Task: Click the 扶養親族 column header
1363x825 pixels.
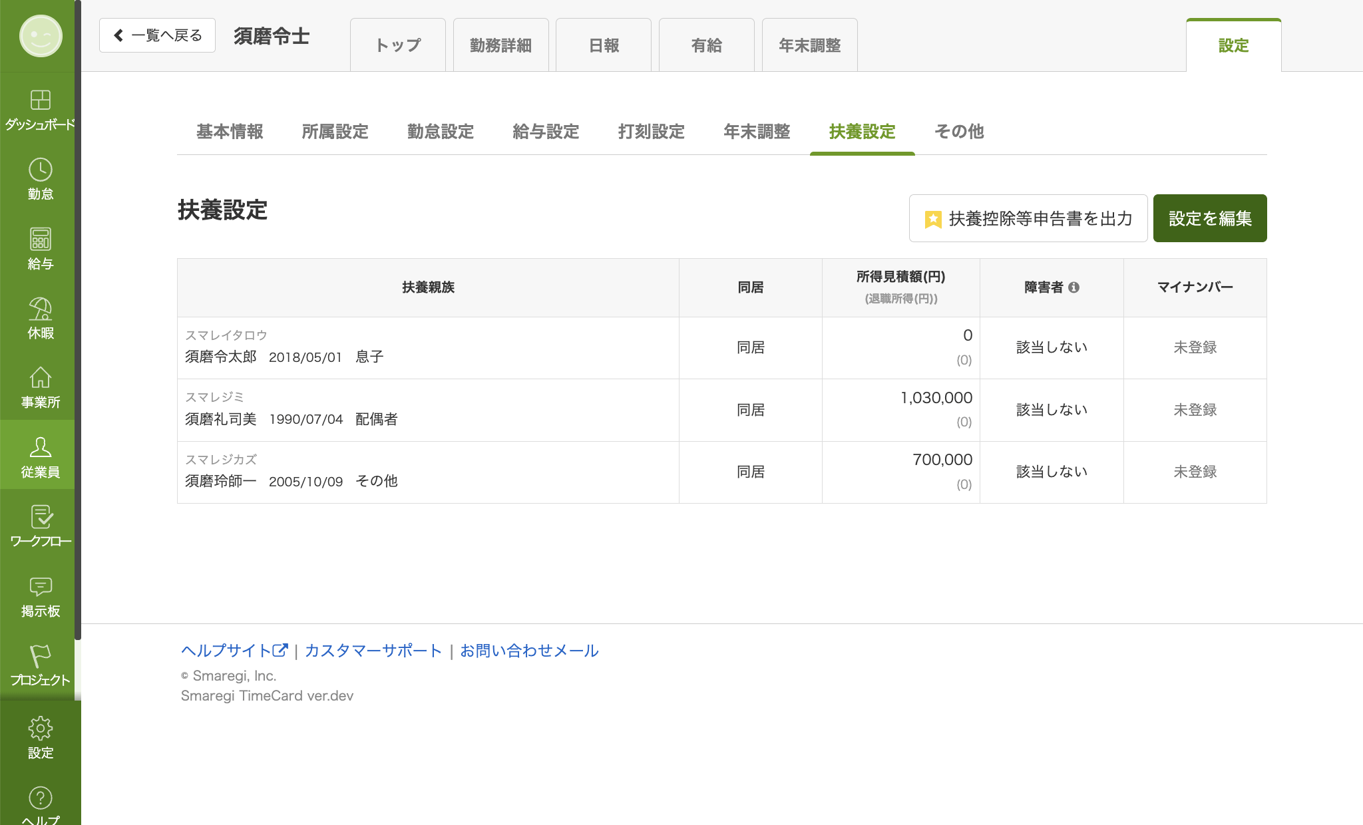Action: [428, 287]
